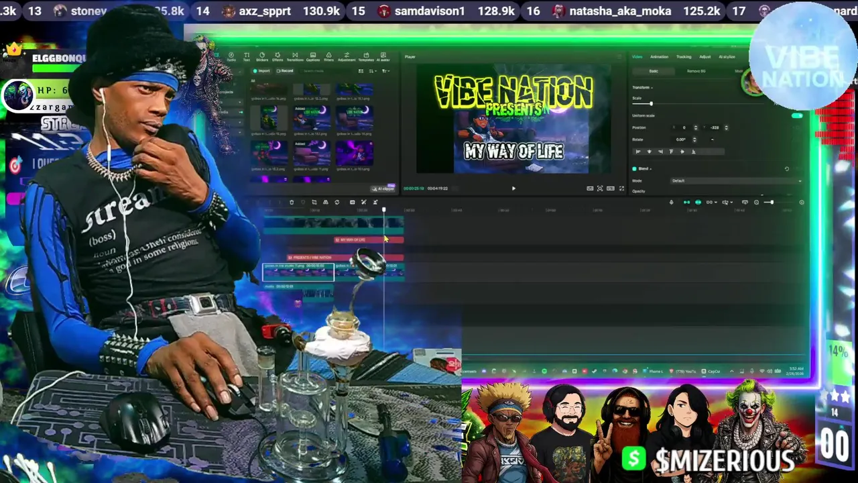Toggle timeline main track magnet
The image size is (858, 483).
coord(686,202)
